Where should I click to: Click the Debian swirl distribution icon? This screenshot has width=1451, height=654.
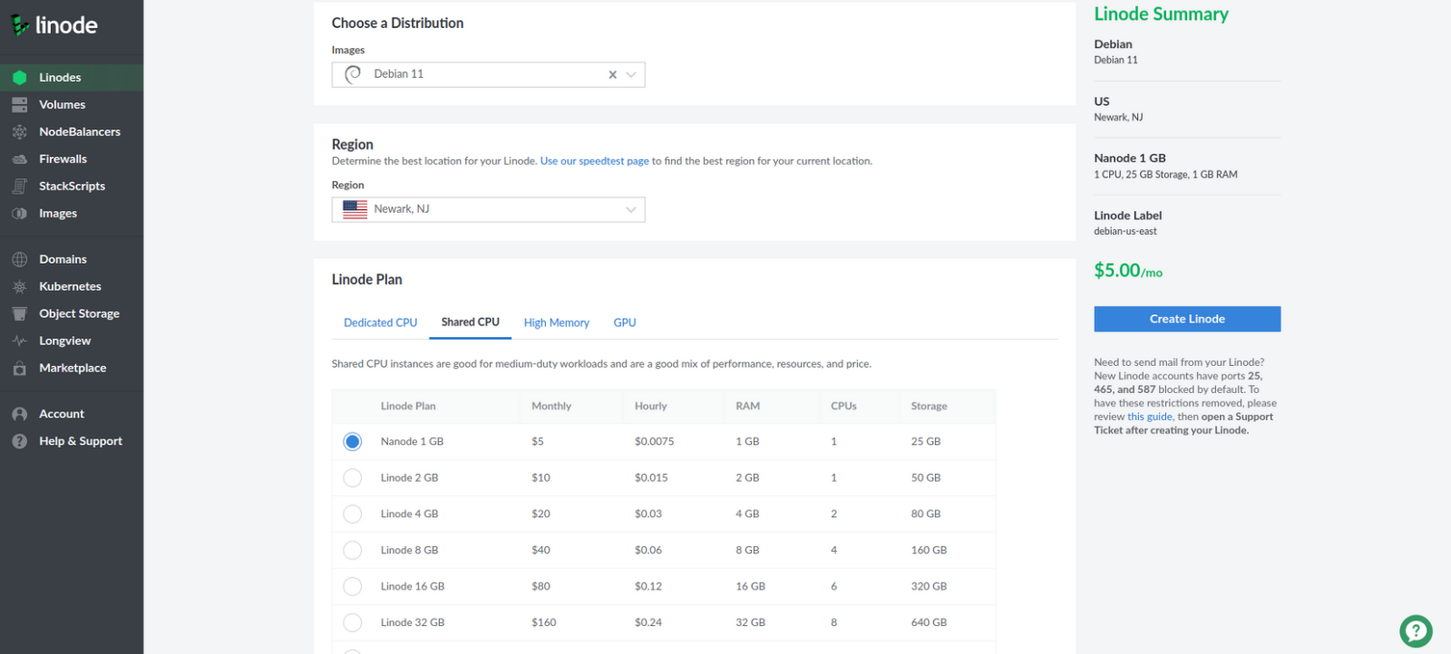click(x=354, y=74)
